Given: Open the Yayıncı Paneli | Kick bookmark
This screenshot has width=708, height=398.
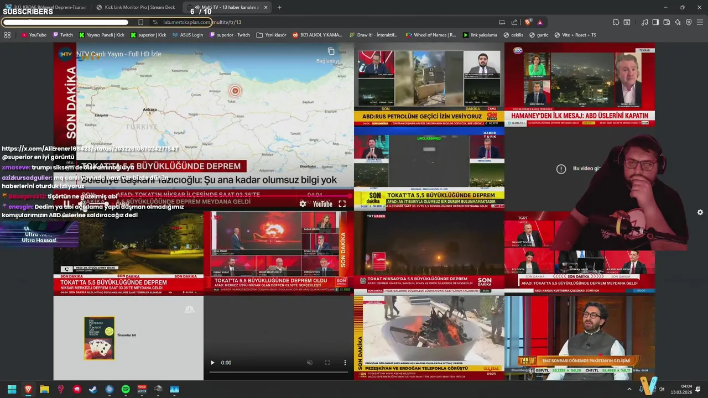Looking at the screenshot, I should [102, 35].
